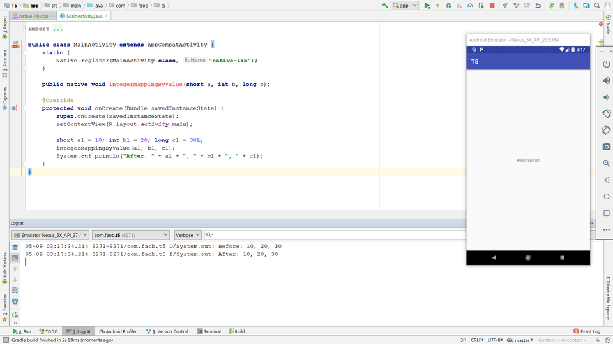
Task: Open the Run tool window tab
Action: pyautogui.click(x=22, y=331)
